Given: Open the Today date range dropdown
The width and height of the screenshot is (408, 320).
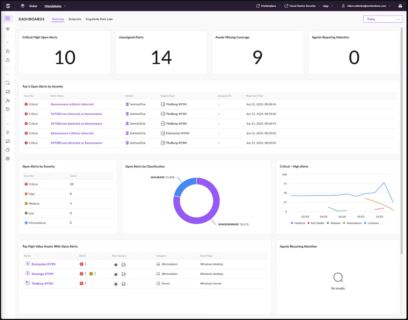Looking at the screenshot, I should tap(382, 19).
